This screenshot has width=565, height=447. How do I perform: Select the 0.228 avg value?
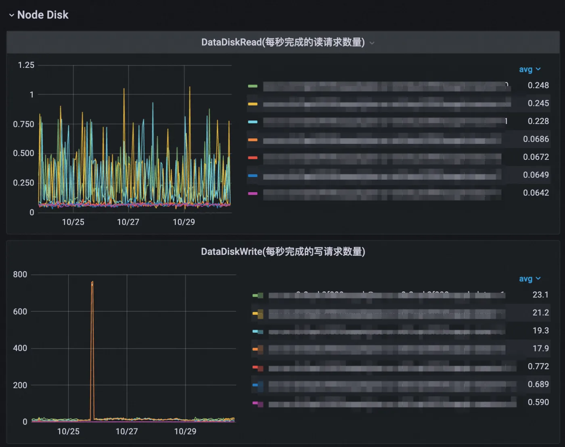coord(538,121)
